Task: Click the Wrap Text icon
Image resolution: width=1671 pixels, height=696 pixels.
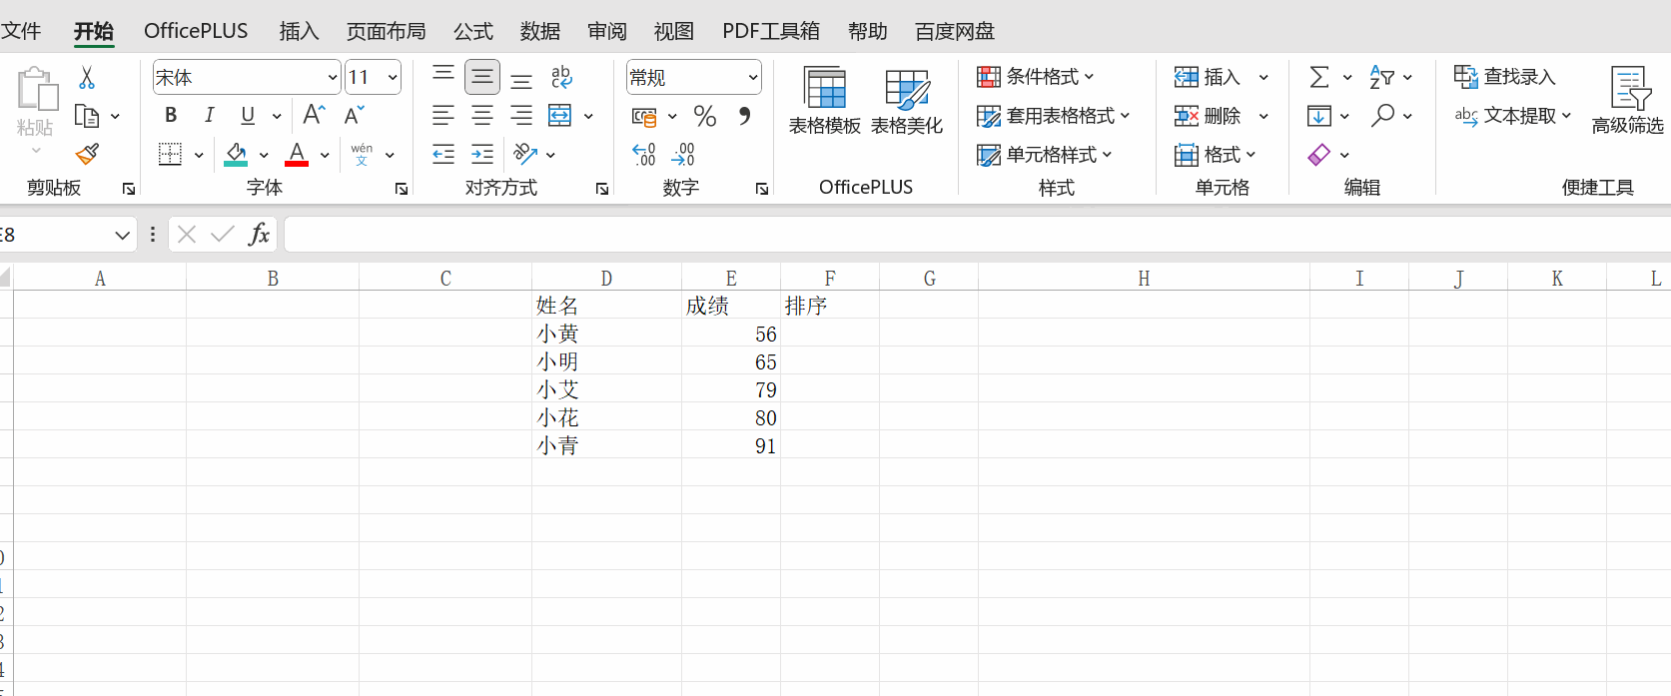Action: click(561, 77)
